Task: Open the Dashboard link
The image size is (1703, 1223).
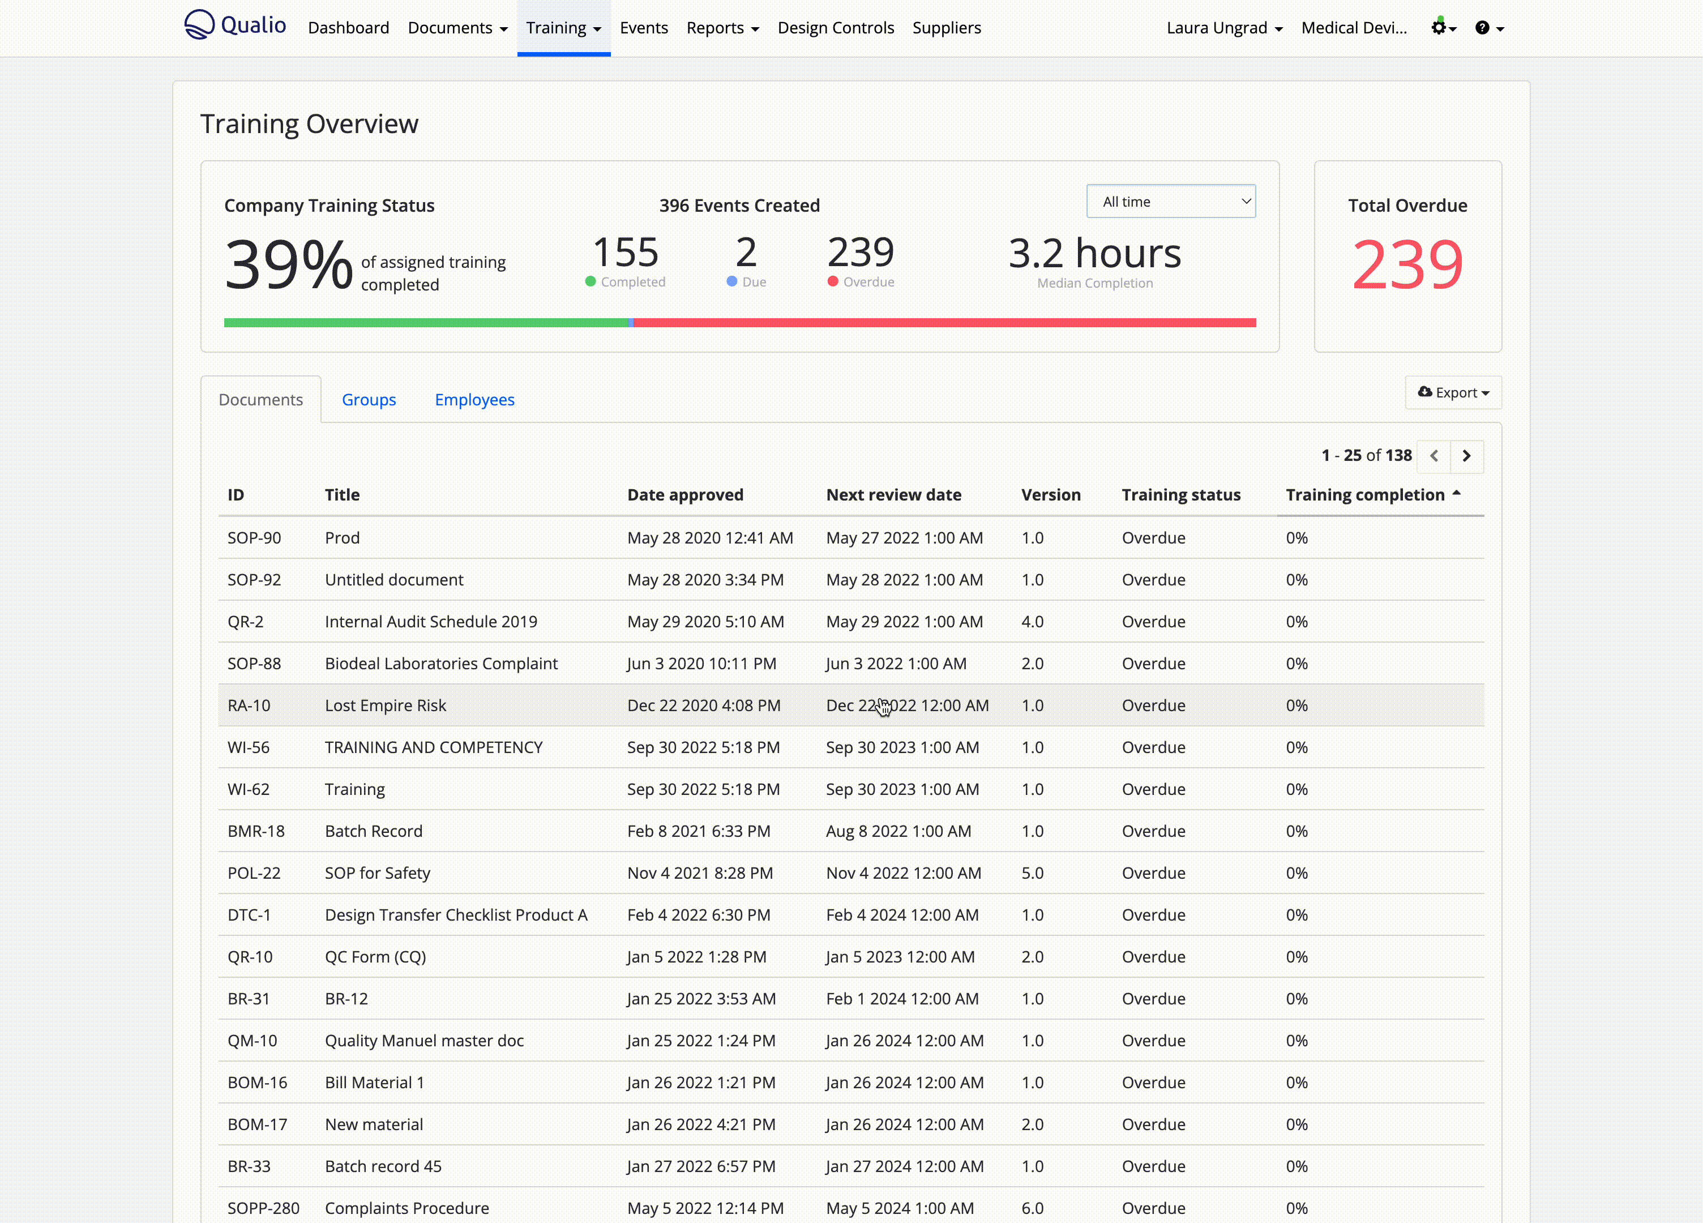Action: (348, 28)
